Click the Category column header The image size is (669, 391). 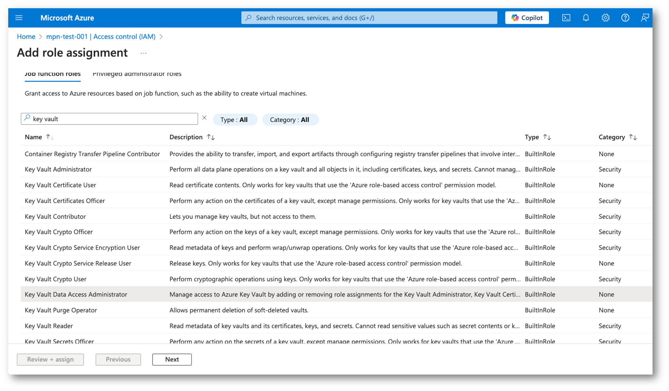tap(612, 137)
